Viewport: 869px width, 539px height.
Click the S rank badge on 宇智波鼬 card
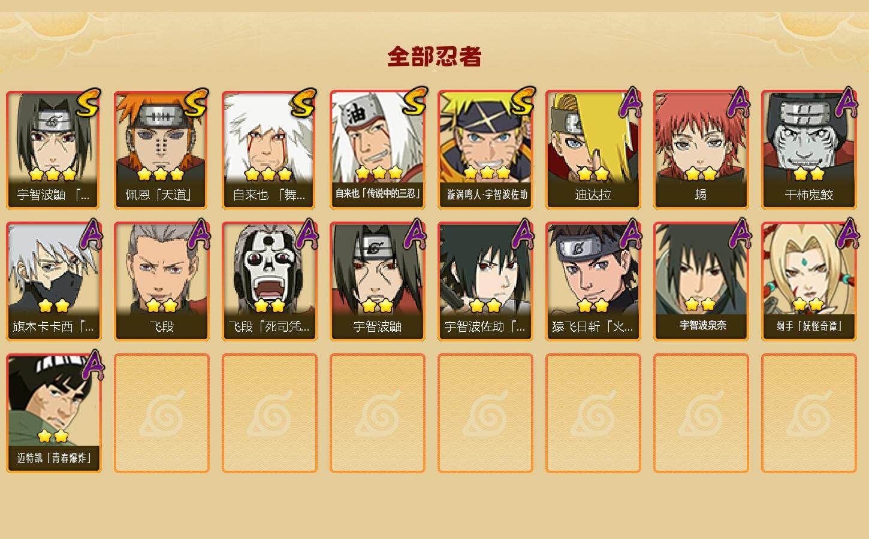pyautogui.click(x=88, y=103)
